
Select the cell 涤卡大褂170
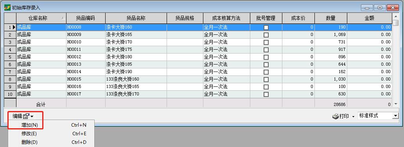pyautogui.click(x=136, y=42)
